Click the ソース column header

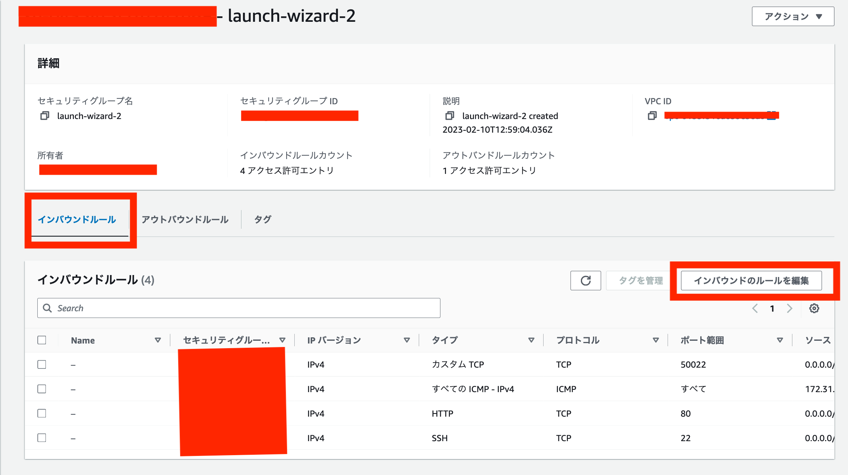pos(818,340)
